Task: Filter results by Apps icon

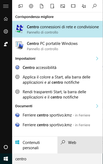Action: coord(21,6)
